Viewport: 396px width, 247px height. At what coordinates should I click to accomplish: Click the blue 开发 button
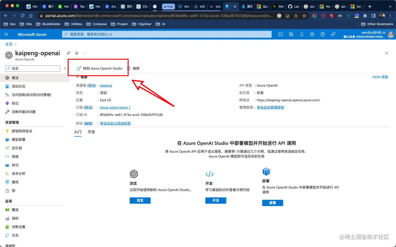[x=216, y=200]
